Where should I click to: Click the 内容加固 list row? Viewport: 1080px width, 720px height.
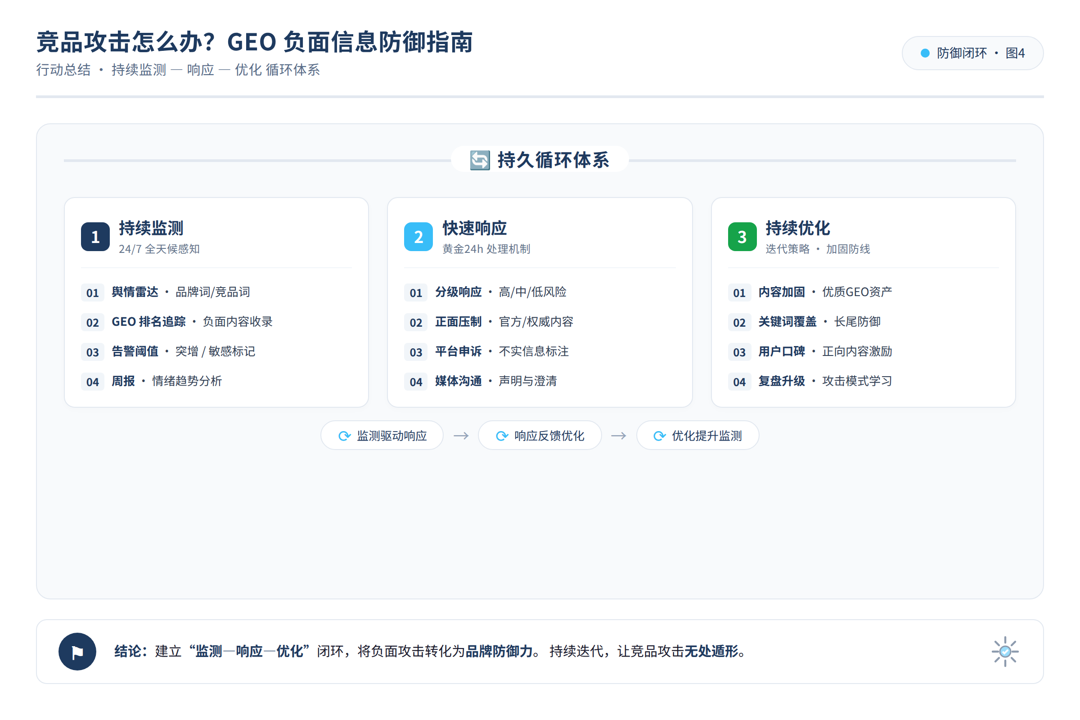tap(863, 292)
